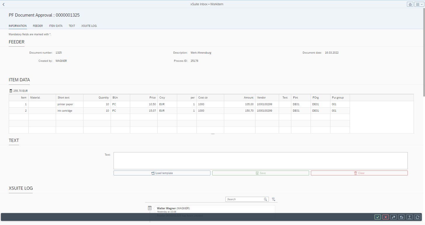The height and width of the screenshot is (225, 425).
Task: Click the Load template button
Action: point(162,173)
